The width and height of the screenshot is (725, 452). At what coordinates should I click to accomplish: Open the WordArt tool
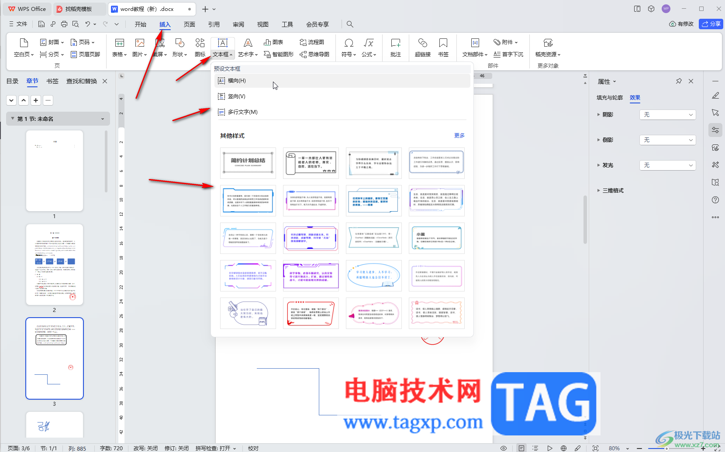[248, 48]
